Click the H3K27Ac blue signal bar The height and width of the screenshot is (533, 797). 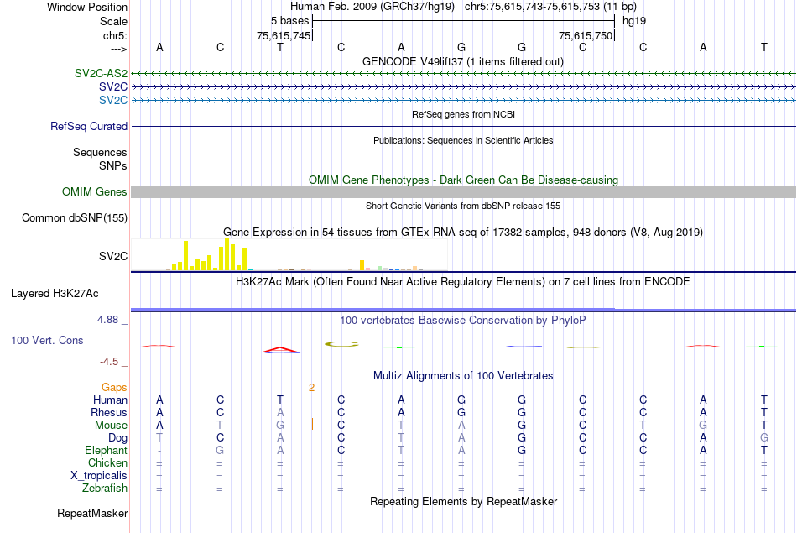click(463, 309)
